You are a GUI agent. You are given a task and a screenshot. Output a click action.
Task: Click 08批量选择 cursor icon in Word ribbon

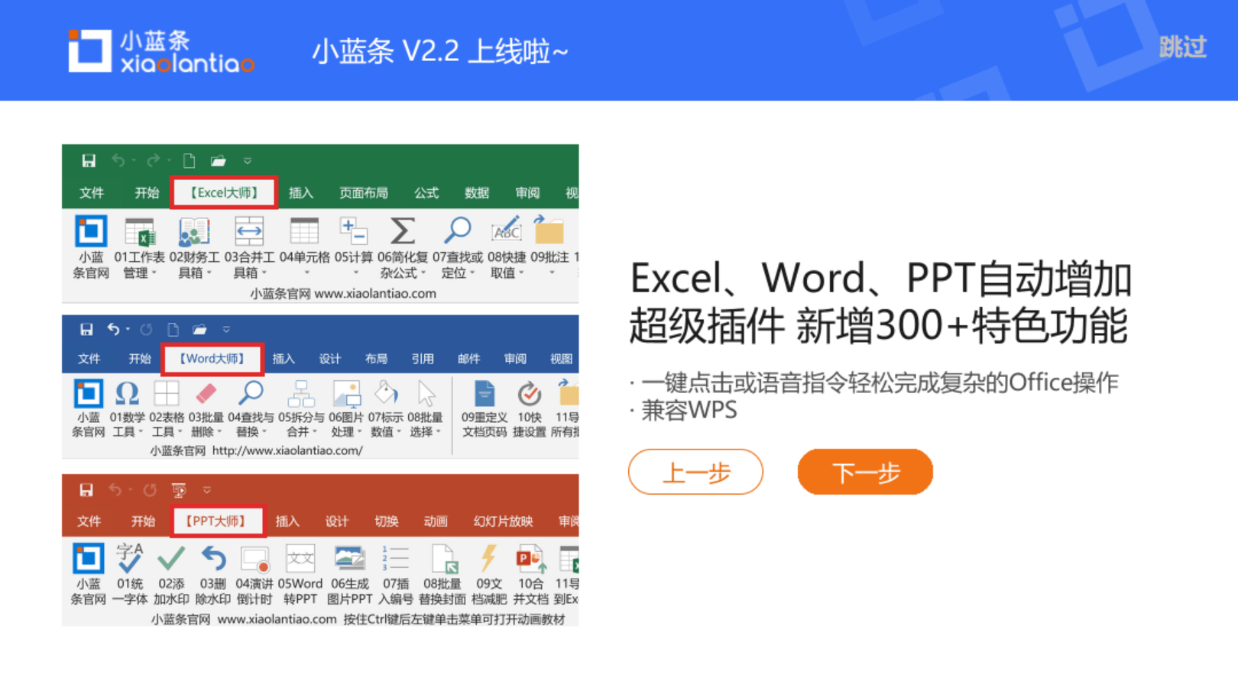[426, 394]
